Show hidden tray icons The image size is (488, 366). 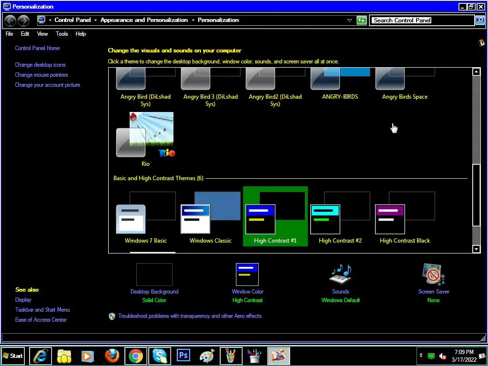coord(421,356)
